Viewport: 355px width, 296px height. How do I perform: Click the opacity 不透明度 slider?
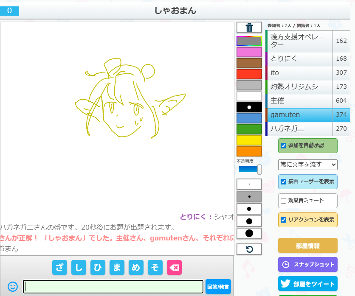249,169
